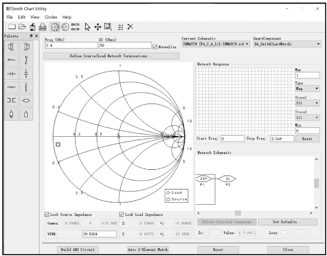Click the bottom Reset button
This screenshot has width=327, height=256.
[218, 249]
